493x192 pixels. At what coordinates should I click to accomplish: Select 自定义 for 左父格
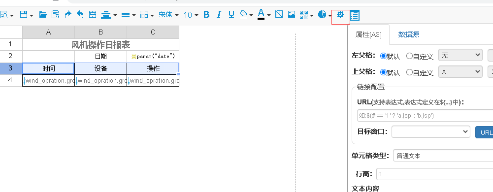tap(409, 56)
